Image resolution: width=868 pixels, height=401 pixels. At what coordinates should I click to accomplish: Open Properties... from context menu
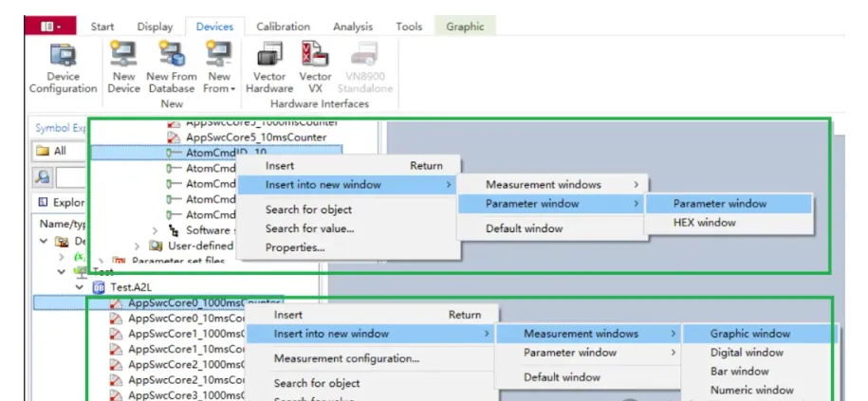(295, 247)
